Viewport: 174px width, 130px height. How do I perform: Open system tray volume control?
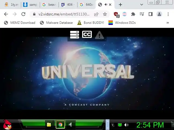126,125
